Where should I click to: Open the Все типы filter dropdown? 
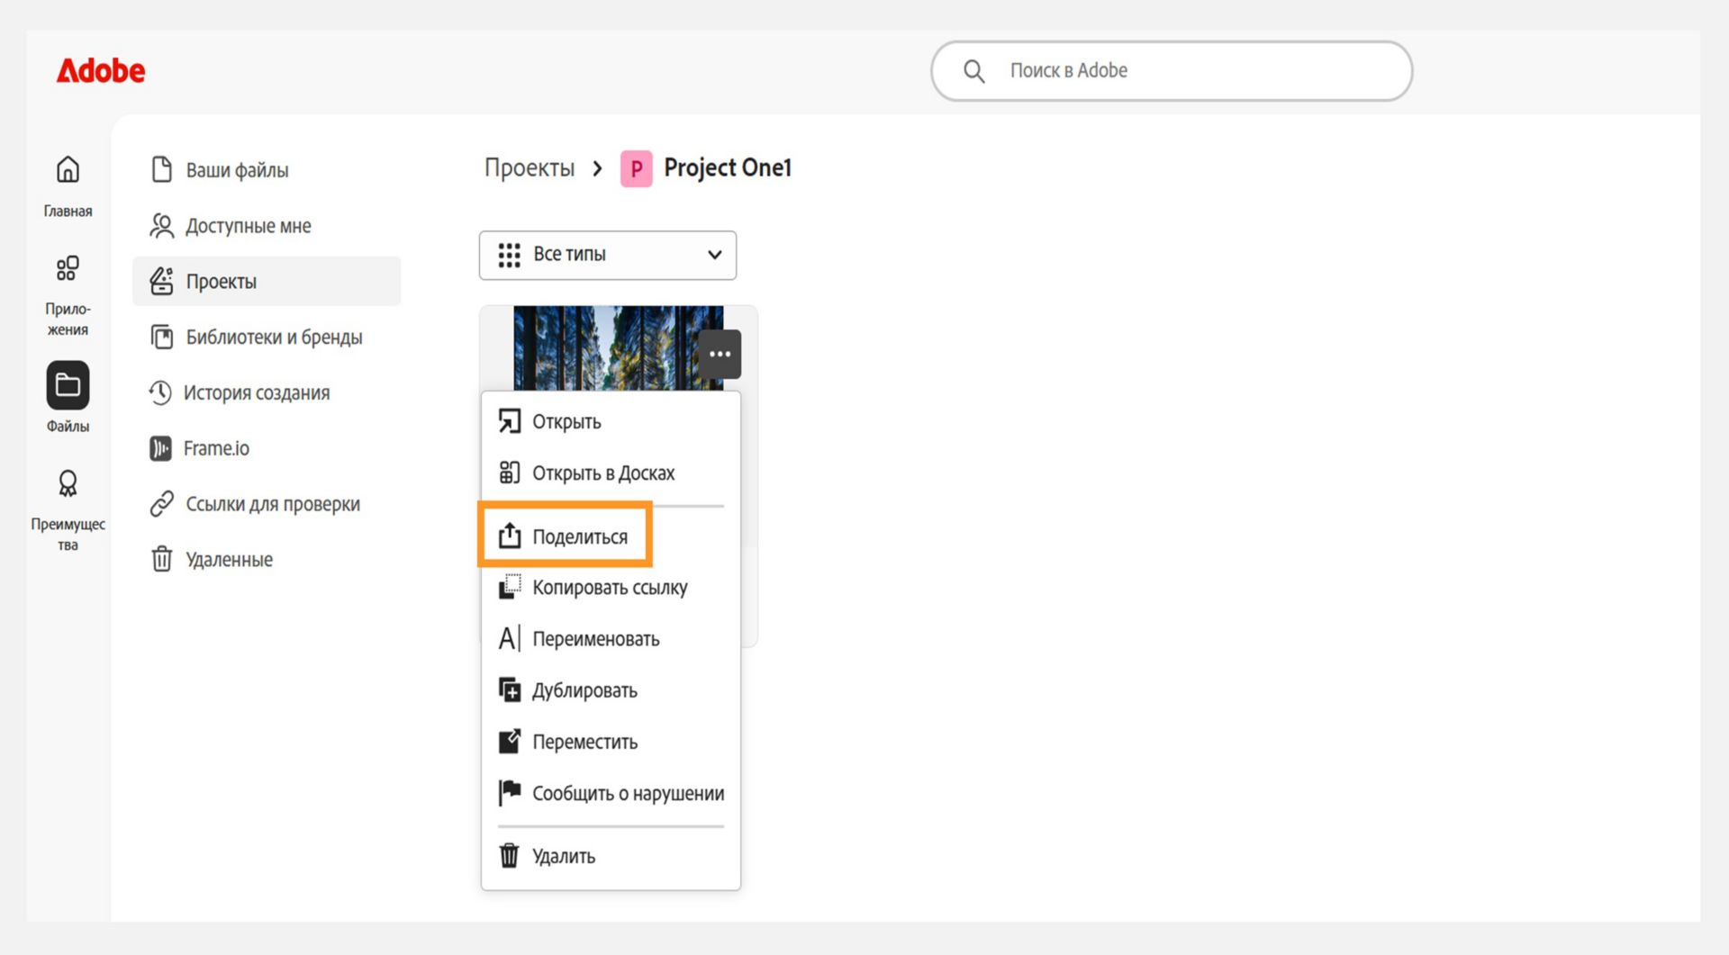pyautogui.click(x=608, y=255)
